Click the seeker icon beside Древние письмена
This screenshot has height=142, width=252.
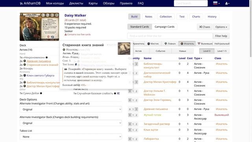24,61
